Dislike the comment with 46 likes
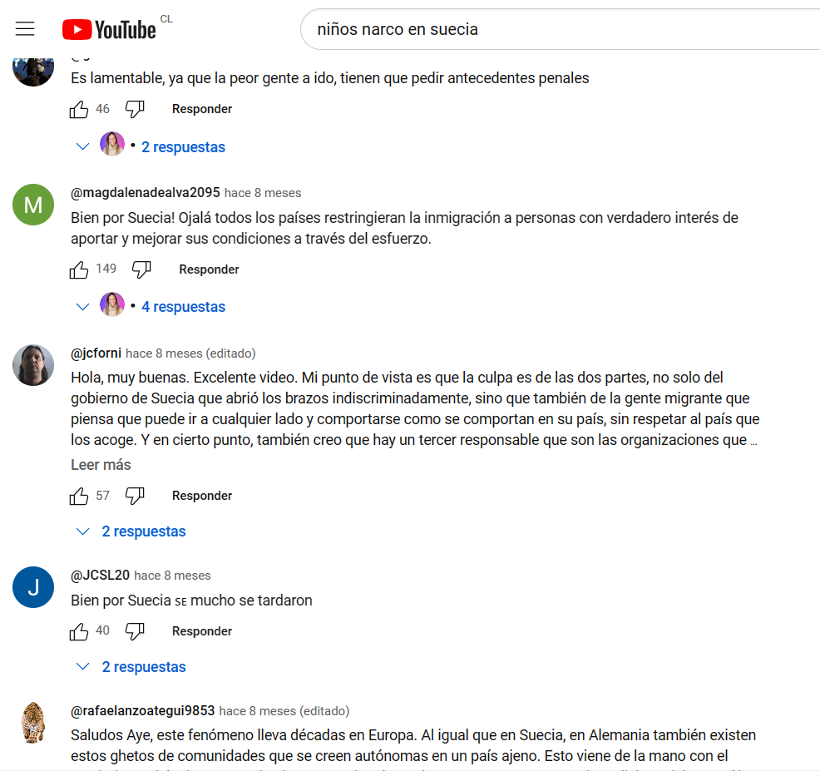 click(x=135, y=109)
